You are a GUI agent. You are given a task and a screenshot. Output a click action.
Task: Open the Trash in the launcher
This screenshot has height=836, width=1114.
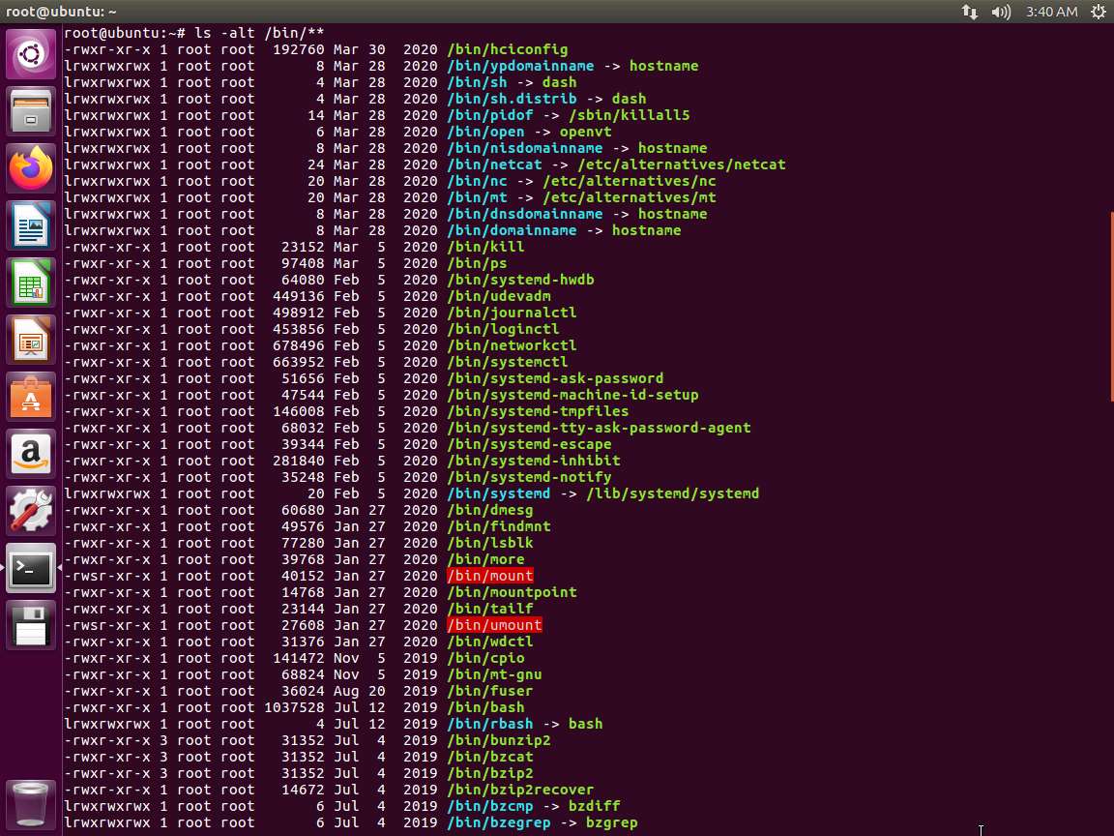pos(31,802)
